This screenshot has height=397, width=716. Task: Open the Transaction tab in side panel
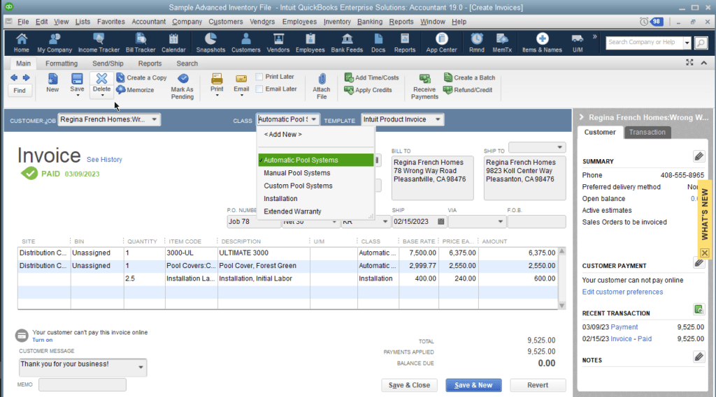pyautogui.click(x=647, y=132)
